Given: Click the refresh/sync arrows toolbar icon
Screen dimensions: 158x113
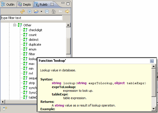Looking at the screenshot, I should click(x=22, y=11).
